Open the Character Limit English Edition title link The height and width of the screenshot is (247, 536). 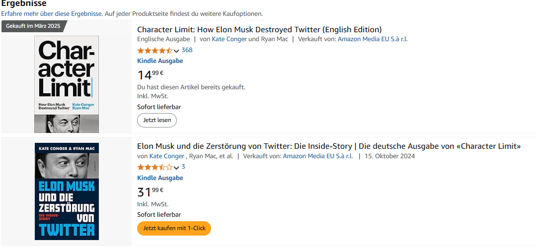(259, 29)
